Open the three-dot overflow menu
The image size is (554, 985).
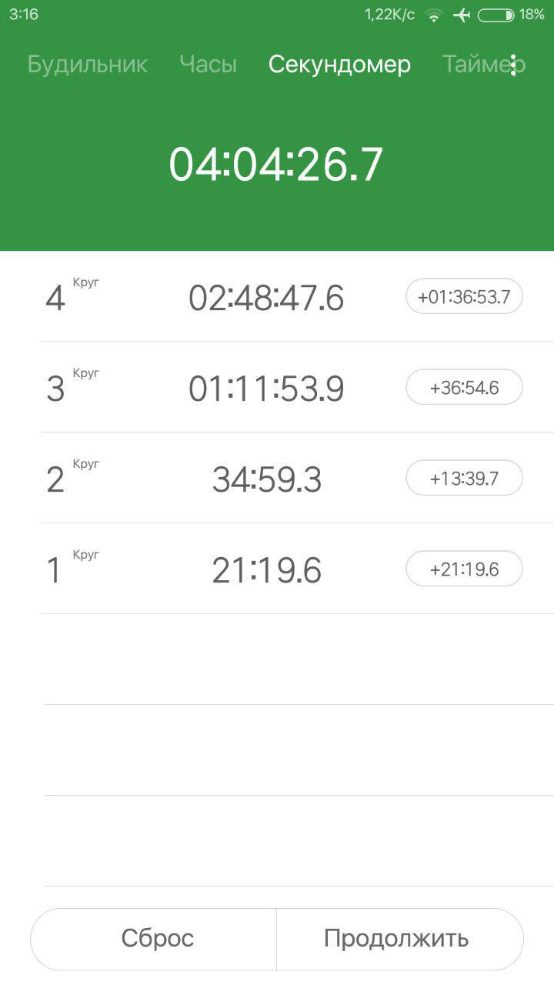[x=513, y=65]
